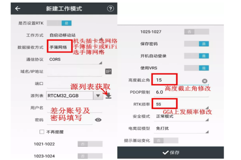Download the source list with the download icon
The height and width of the screenshot is (160, 241).
tap(108, 96)
